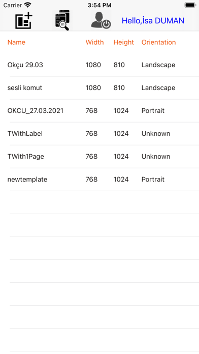Select the Okçu 29.03 template row
Screen dimensions: 199x354
click(x=99, y=65)
